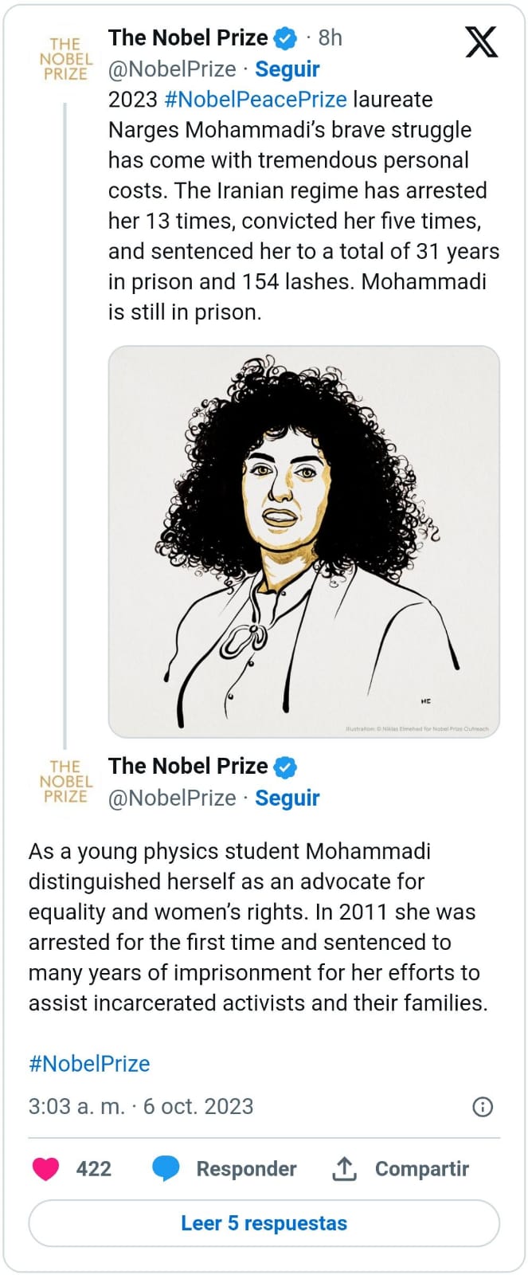
Task: Follow via the lower Seguir link
Action: [287, 798]
